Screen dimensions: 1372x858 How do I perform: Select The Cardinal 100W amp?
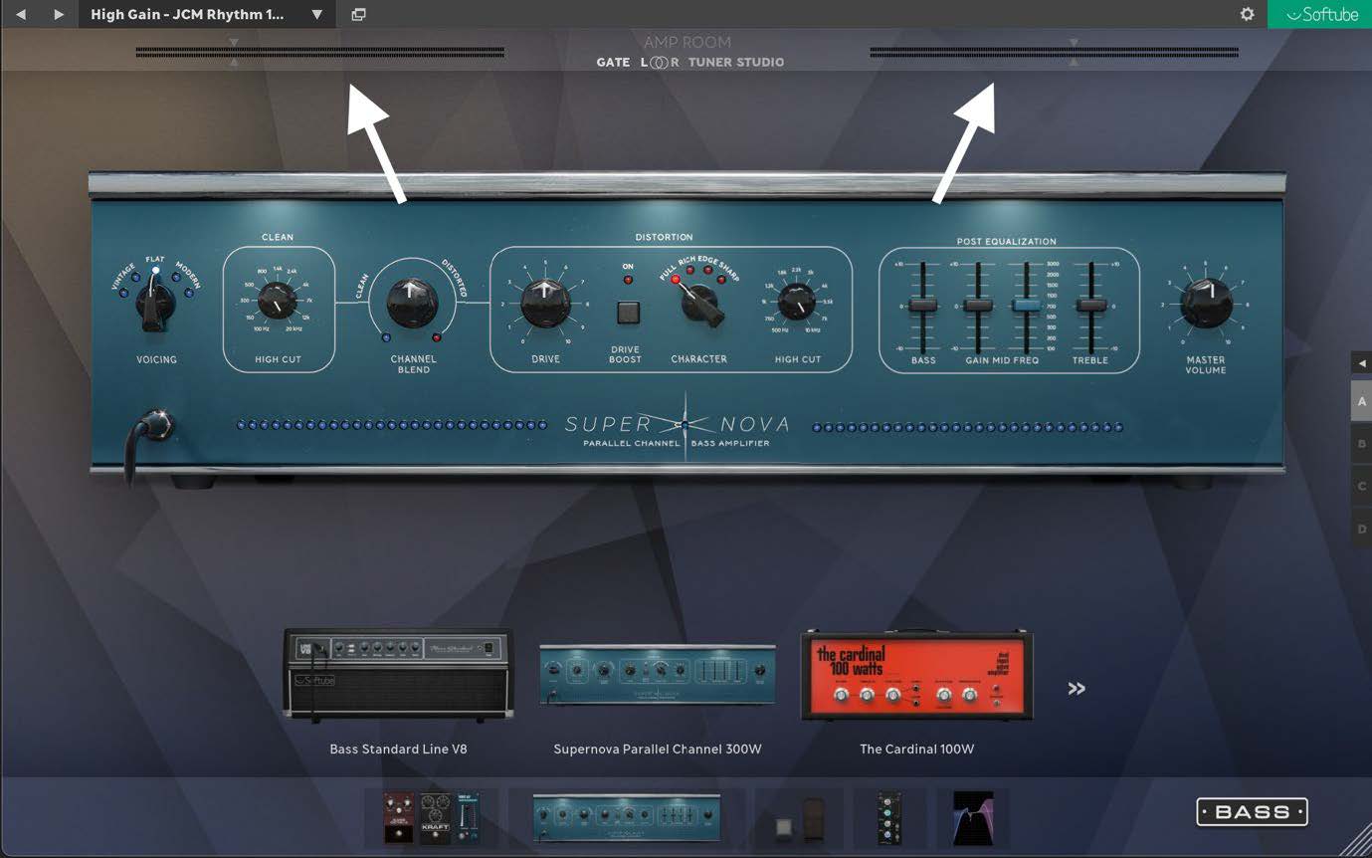[x=916, y=674]
